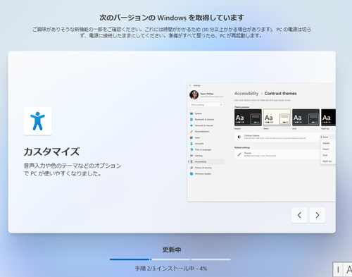Image resolution: width=352 pixels, height=277 pixels.
Task: Click the 更新中 status label
Action: click(172, 250)
